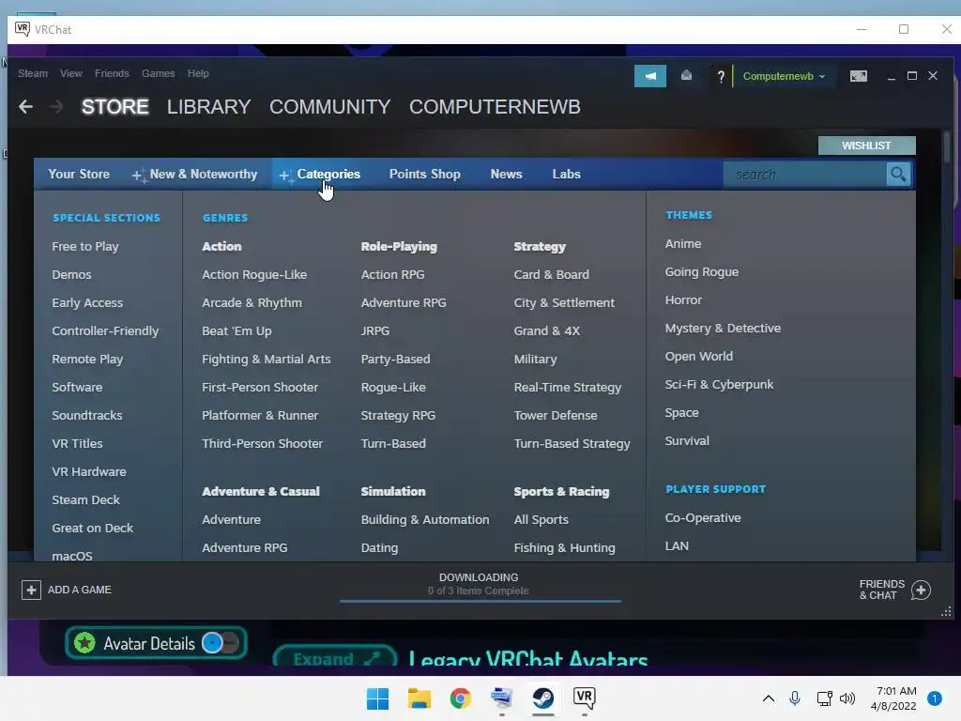Open the Steam menu
Viewport: 961px width, 721px height.
tap(33, 73)
